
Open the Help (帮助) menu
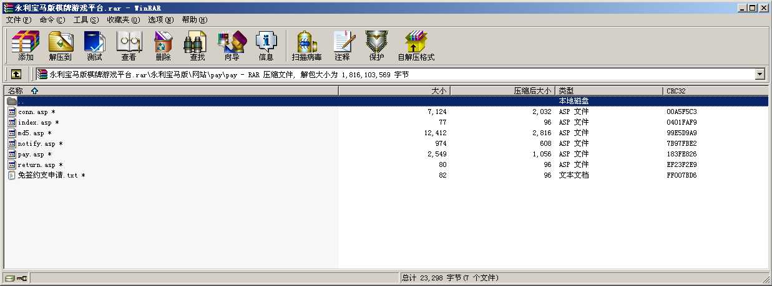point(195,20)
